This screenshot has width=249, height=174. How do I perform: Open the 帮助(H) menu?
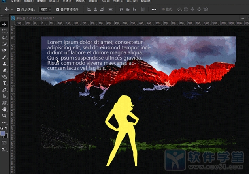point(146,1)
